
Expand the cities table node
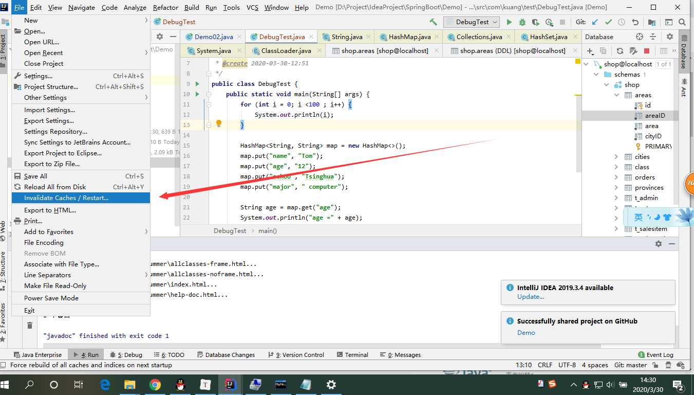[x=616, y=156]
